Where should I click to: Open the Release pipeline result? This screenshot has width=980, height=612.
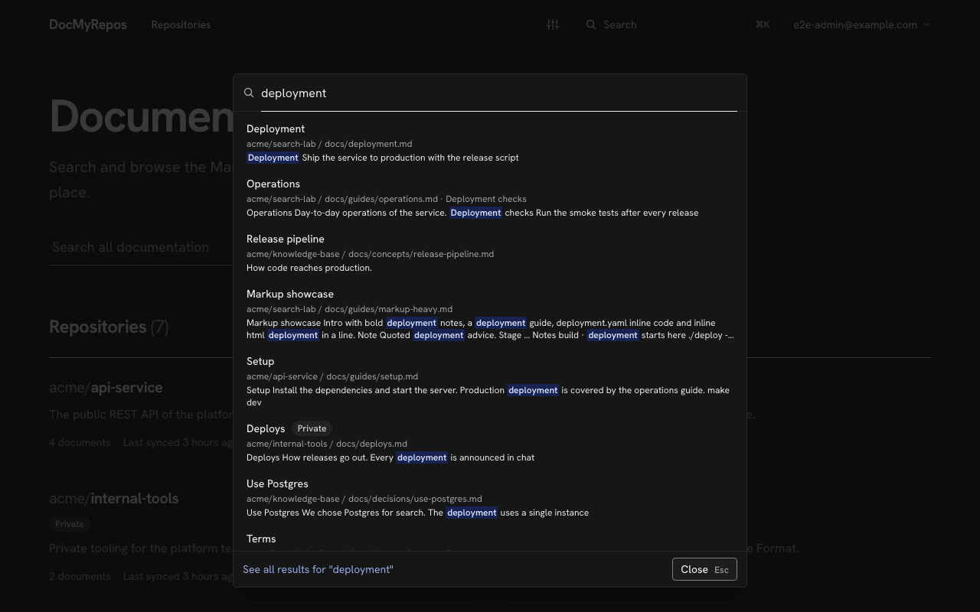coord(490,253)
